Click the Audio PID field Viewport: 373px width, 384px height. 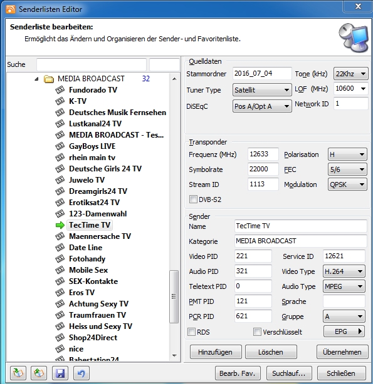coord(253,271)
